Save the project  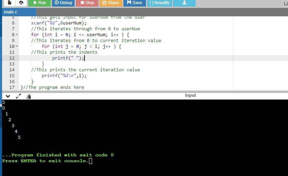point(135,3)
